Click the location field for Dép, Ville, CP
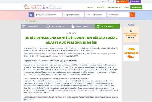 48,15
